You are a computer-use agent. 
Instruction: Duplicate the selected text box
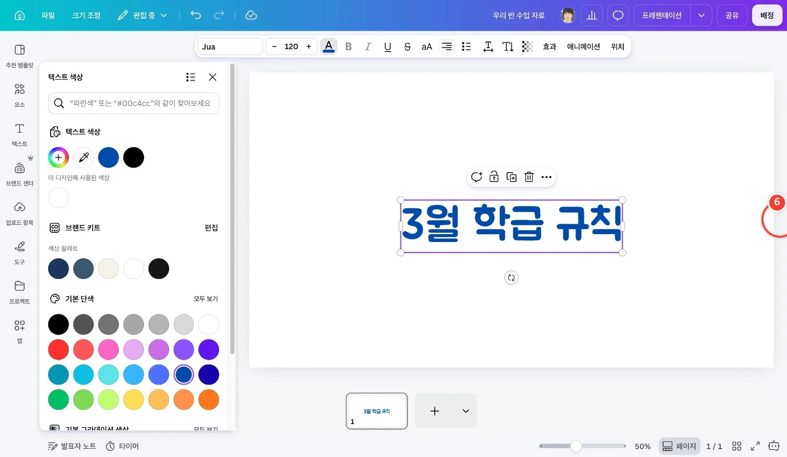512,177
